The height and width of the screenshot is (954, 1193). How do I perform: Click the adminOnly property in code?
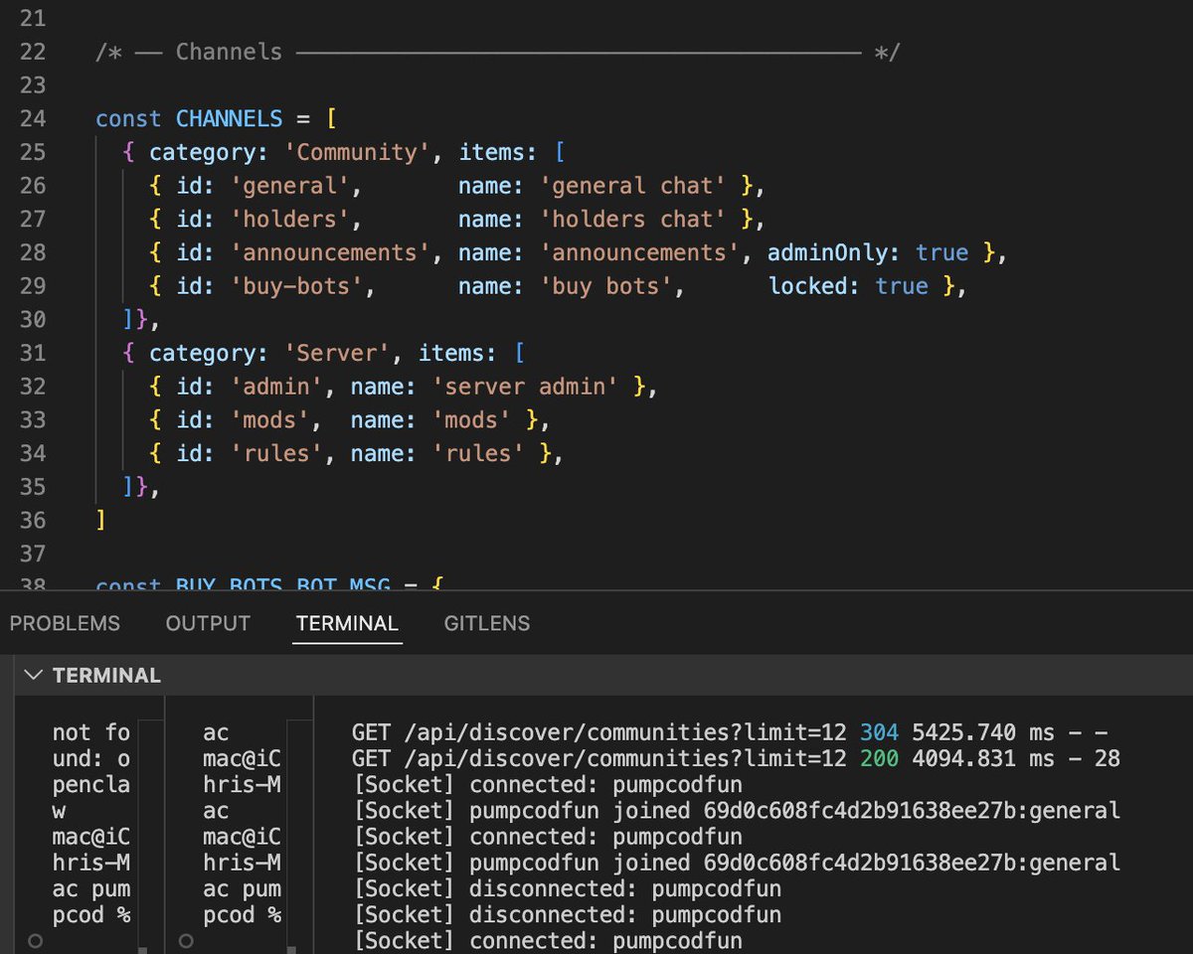(x=827, y=252)
